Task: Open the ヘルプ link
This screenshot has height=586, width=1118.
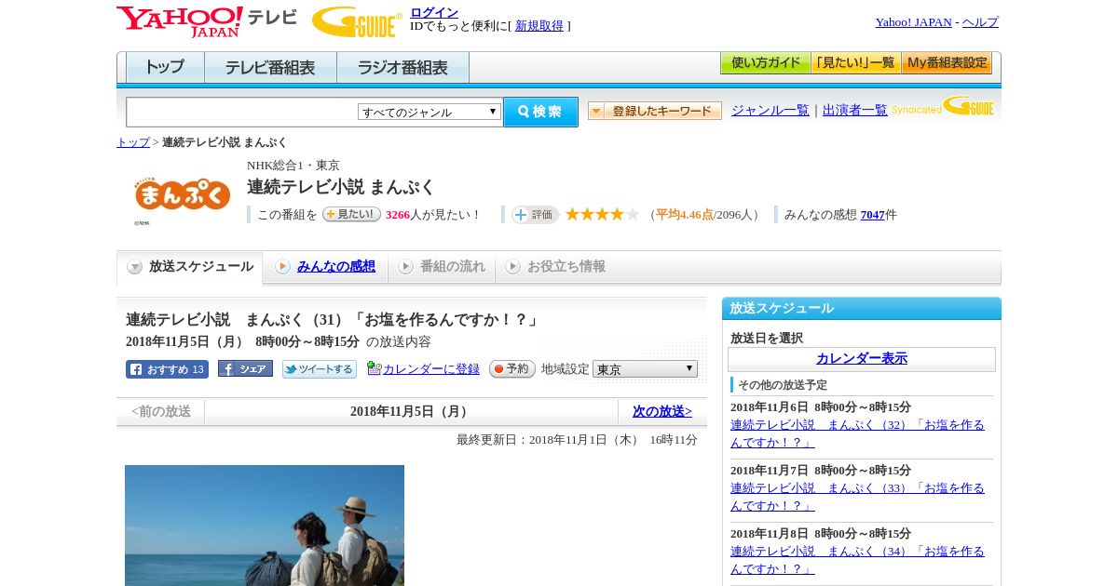Action: [x=980, y=22]
